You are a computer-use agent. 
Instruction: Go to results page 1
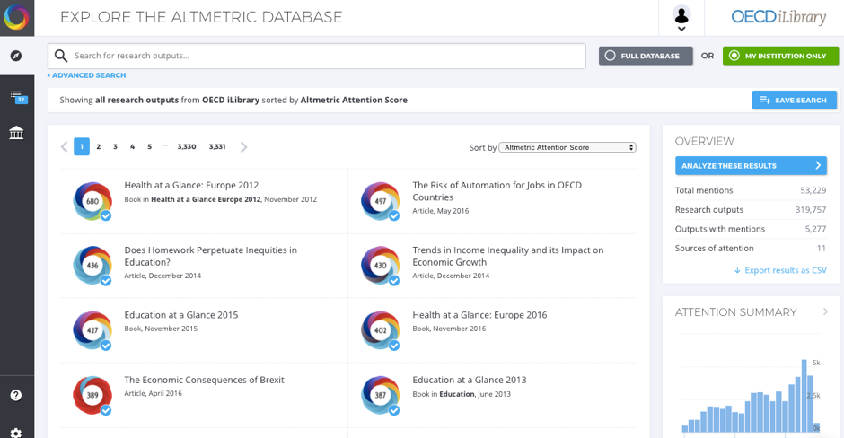pos(82,146)
